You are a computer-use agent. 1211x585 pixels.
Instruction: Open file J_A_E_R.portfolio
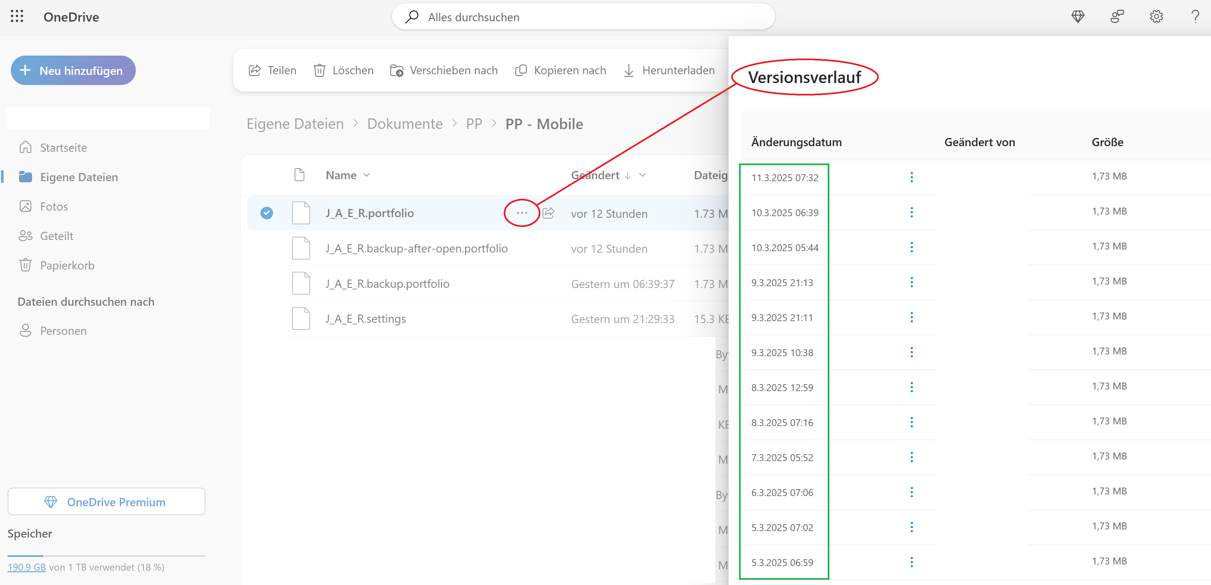tap(370, 213)
